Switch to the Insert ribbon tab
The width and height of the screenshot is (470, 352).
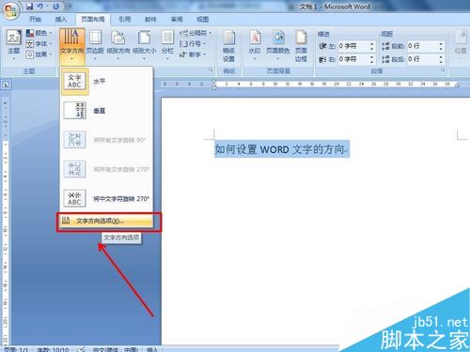(x=61, y=20)
